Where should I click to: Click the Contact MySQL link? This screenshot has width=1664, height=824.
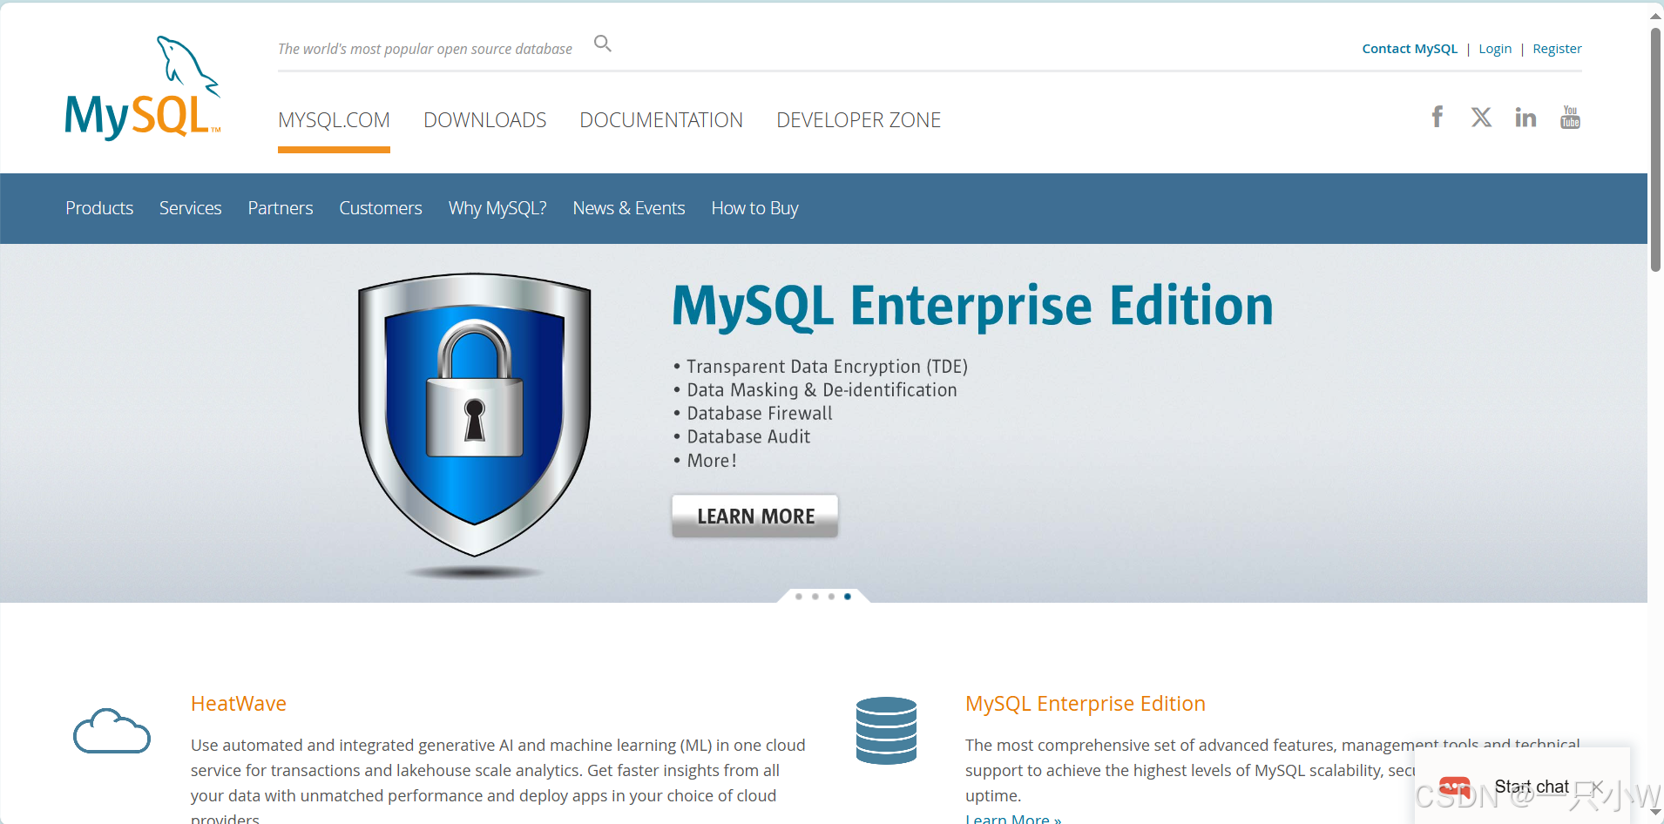1410,49
